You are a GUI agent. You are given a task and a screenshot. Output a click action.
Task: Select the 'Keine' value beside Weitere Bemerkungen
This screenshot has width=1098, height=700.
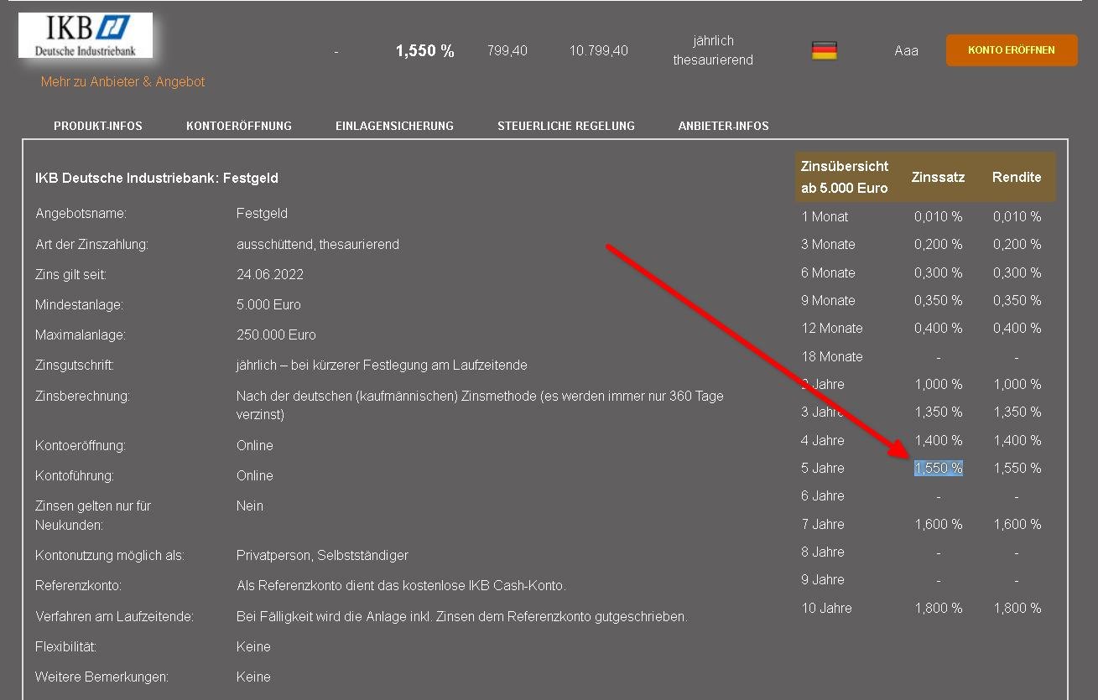pos(253,677)
